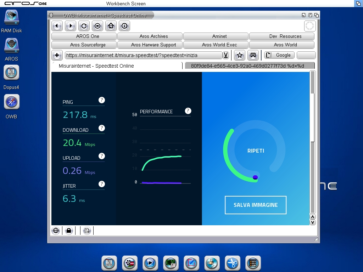The height and width of the screenshot is (272, 363).
Task: Click the scroll up arrow
Action: pos(313,217)
